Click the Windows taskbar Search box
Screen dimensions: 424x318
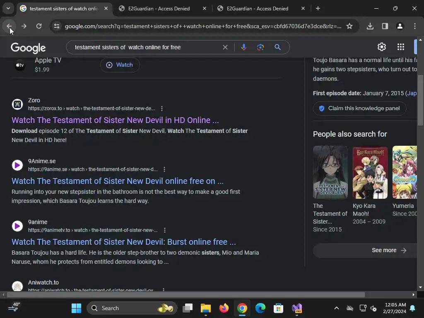(132, 308)
